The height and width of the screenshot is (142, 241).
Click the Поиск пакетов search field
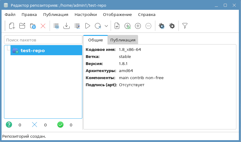pyautogui.click(x=43, y=40)
